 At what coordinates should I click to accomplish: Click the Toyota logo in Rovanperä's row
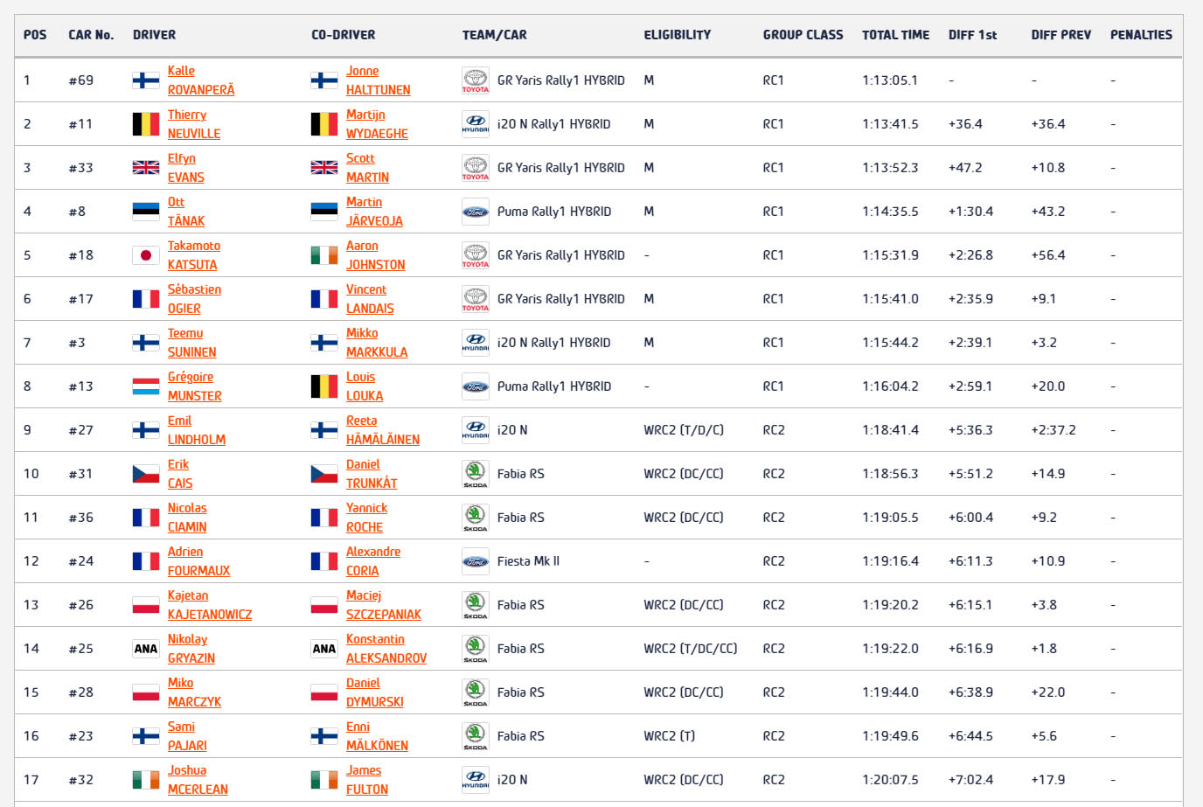pyautogui.click(x=475, y=80)
